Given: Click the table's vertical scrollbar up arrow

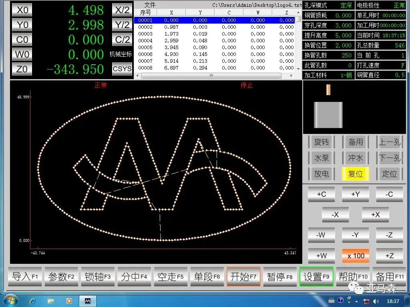Looking at the screenshot, I should point(299,12).
